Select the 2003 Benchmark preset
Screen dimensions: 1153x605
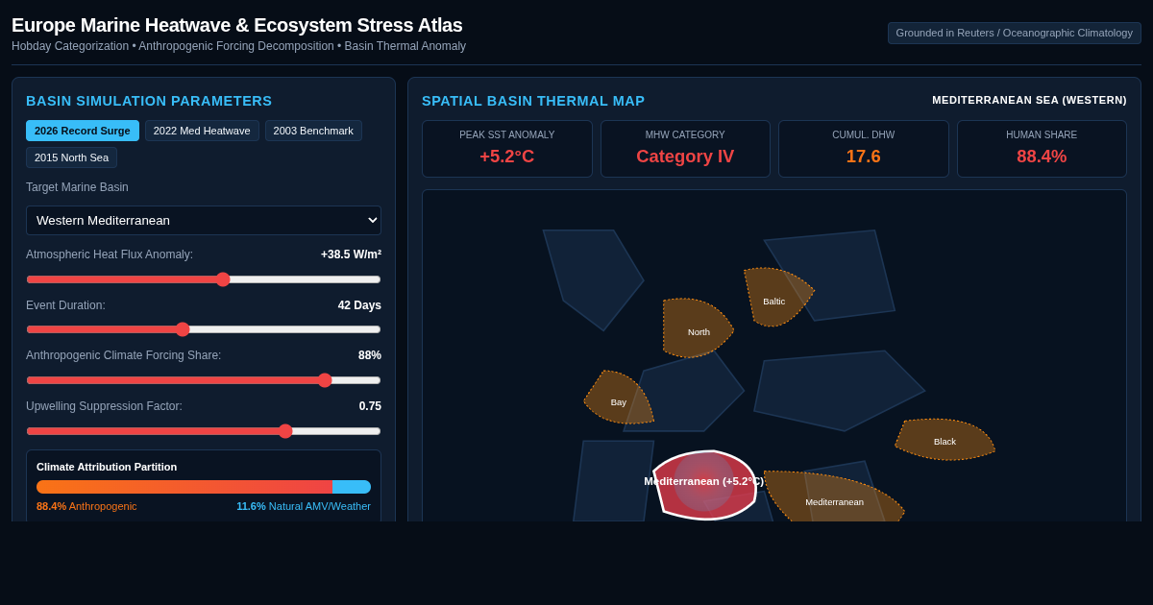point(313,131)
